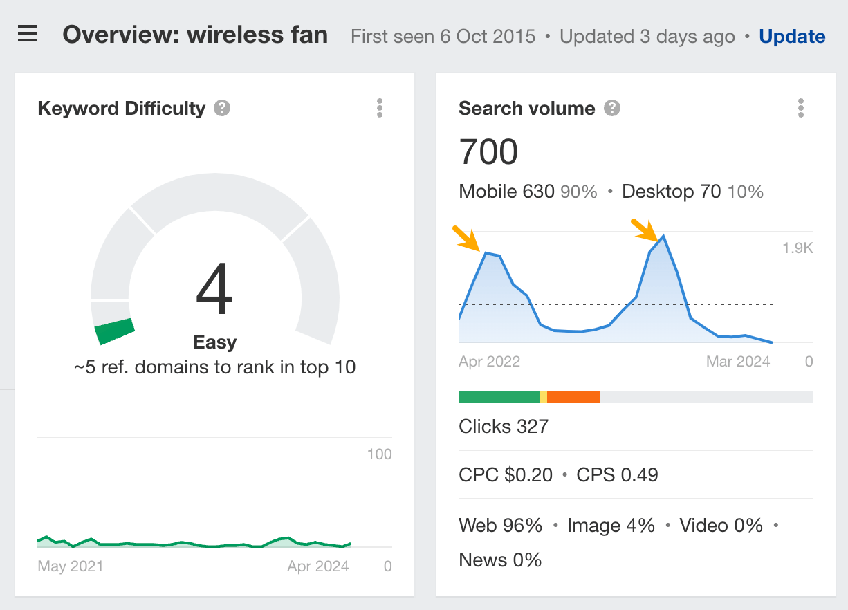Click the Update link

[792, 36]
